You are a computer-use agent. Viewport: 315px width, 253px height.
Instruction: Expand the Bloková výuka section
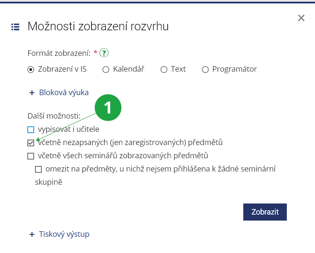coord(64,93)
